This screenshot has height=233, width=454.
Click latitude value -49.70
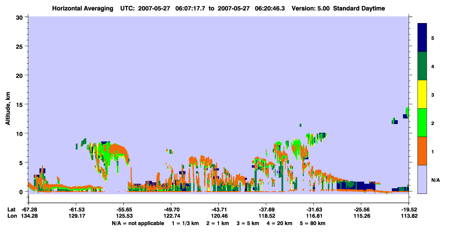[x=171, y=210]
